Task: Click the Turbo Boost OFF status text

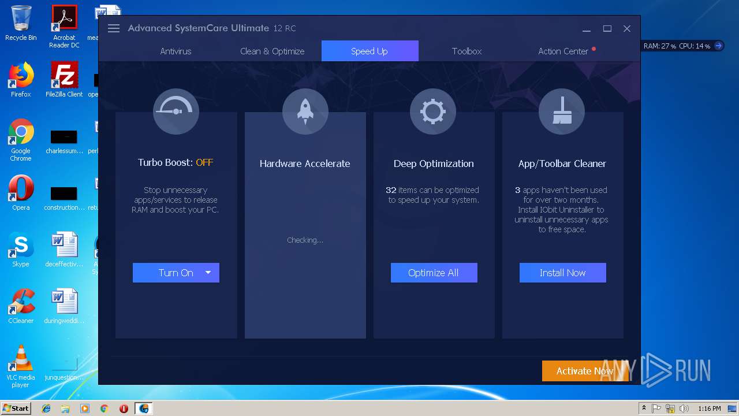Action: click(204, 162)
